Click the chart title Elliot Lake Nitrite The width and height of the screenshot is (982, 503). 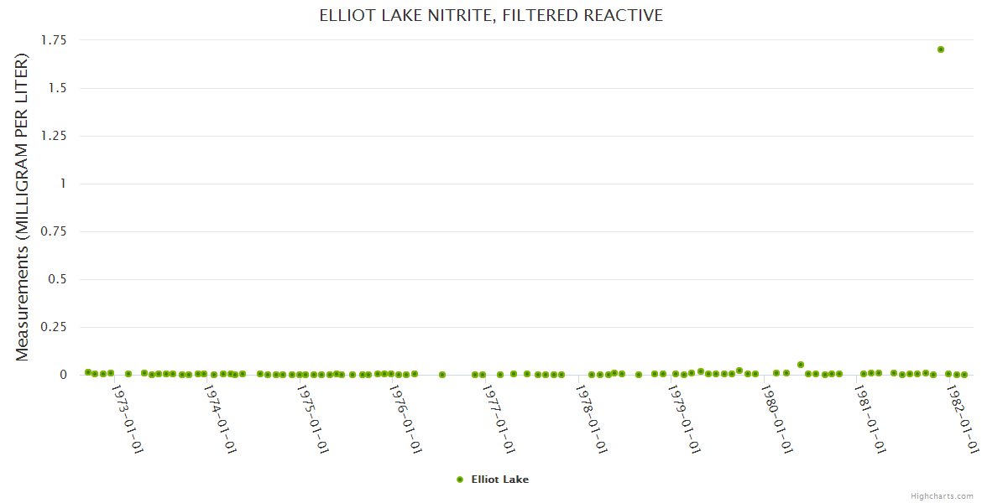tap(491, 15)
